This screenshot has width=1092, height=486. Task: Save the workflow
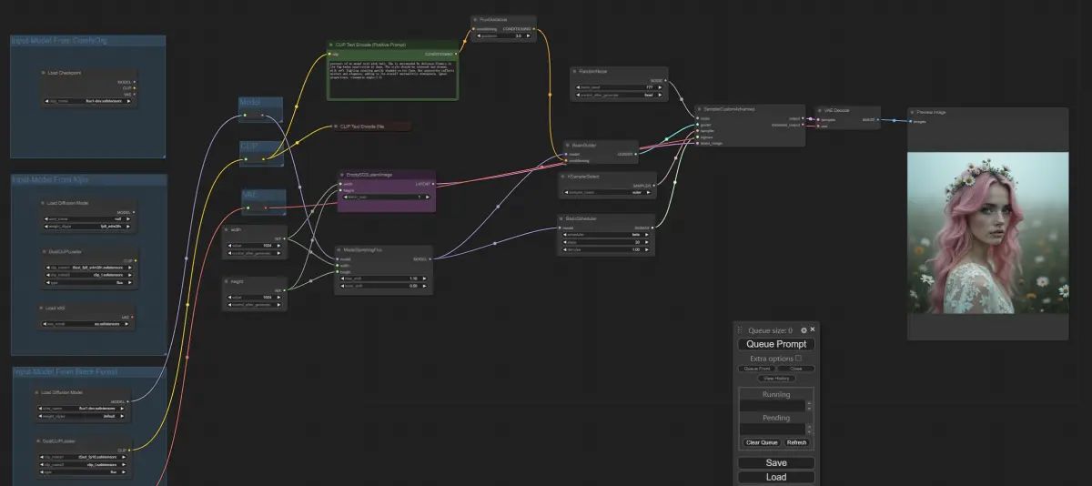tap(776, 462)
